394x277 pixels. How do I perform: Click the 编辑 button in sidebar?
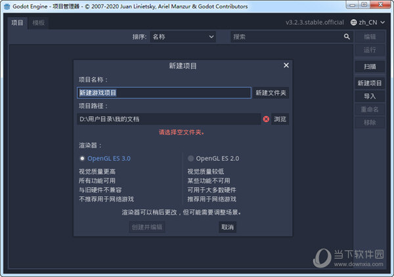pos(370,37)
